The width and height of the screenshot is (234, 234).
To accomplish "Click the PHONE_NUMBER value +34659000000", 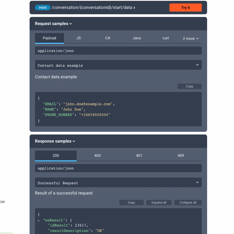I will pyautogui.click(x=95, y=115).
